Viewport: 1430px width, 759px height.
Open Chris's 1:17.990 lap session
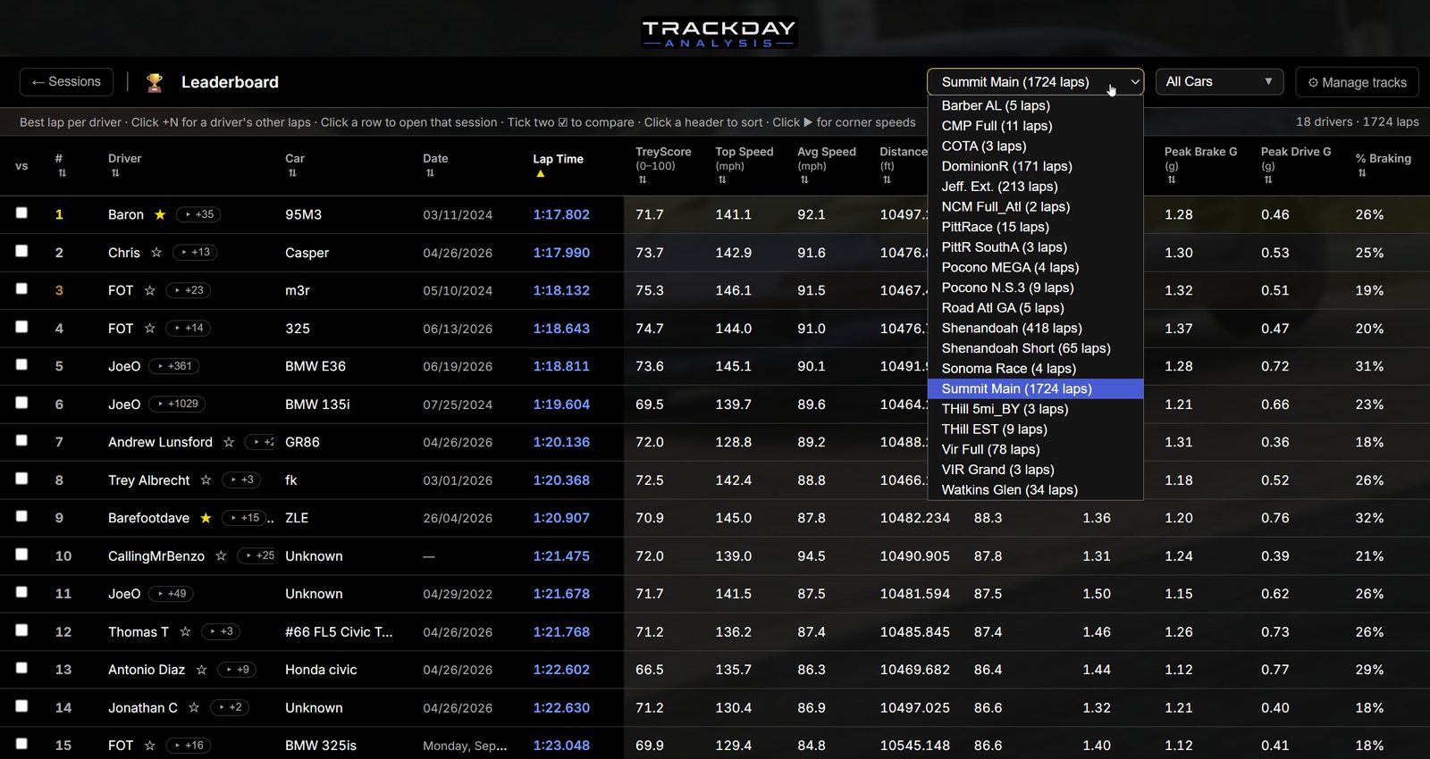click(561, 253)
